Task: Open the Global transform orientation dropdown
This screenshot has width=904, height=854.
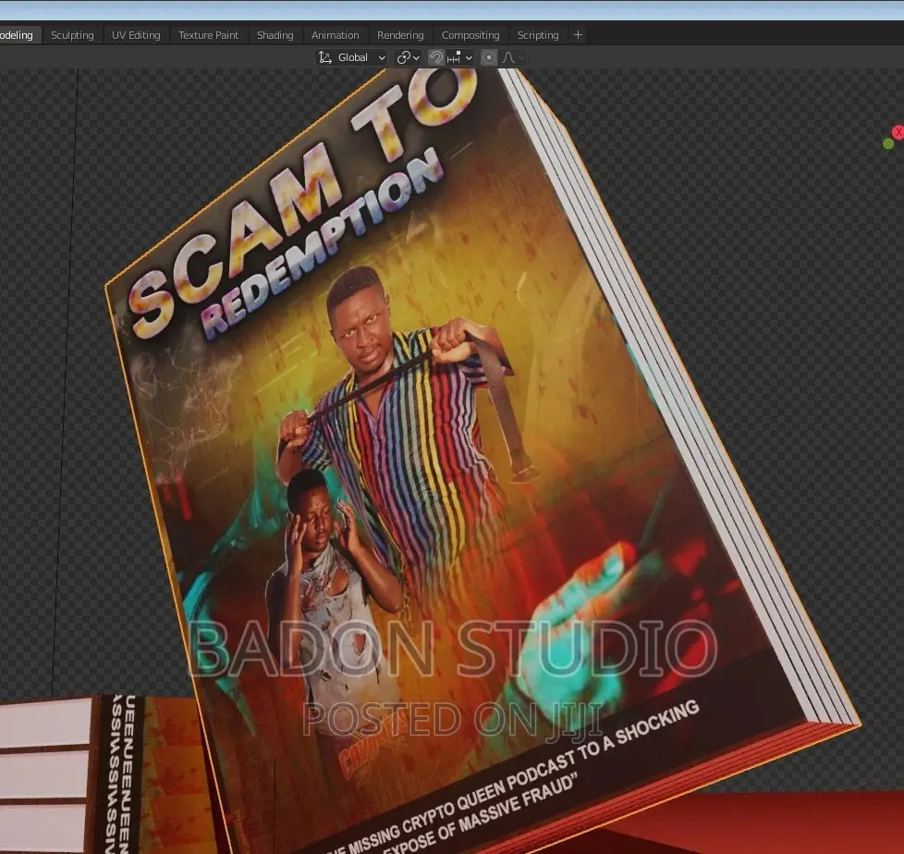Action: coord(351,57)
